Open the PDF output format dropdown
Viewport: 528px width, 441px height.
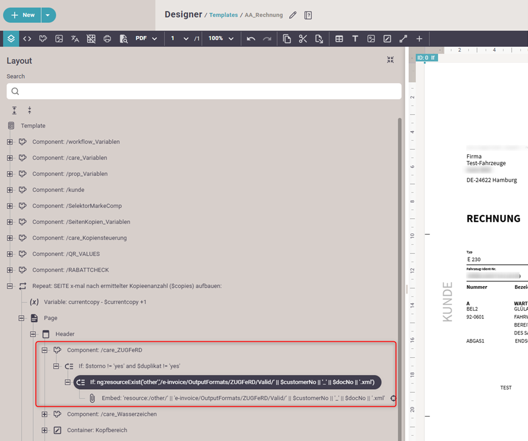click(x=146, y=39)
